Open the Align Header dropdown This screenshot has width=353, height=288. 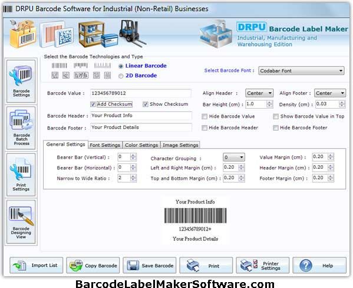click(259, 93)
